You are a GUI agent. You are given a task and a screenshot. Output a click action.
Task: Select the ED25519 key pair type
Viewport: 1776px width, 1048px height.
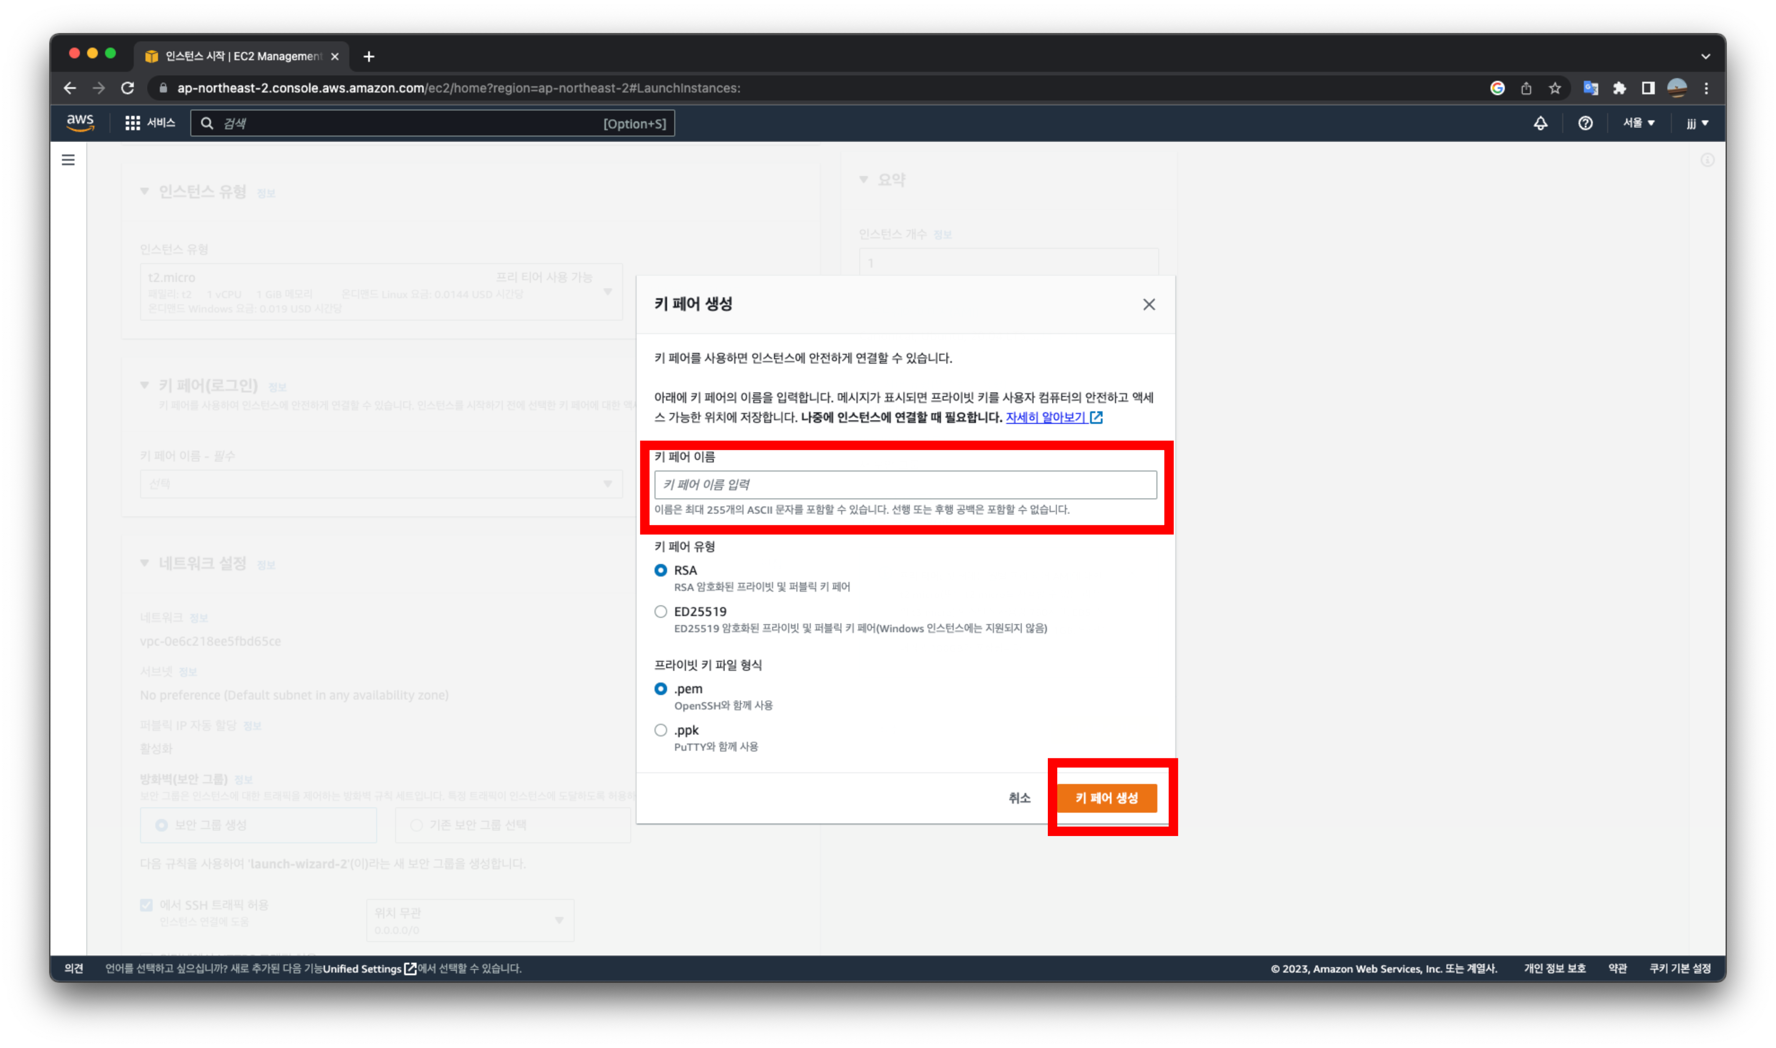[661, 612]
